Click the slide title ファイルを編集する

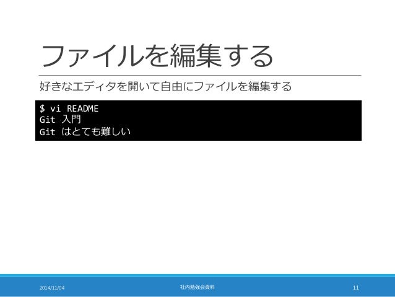click(157, 56)
